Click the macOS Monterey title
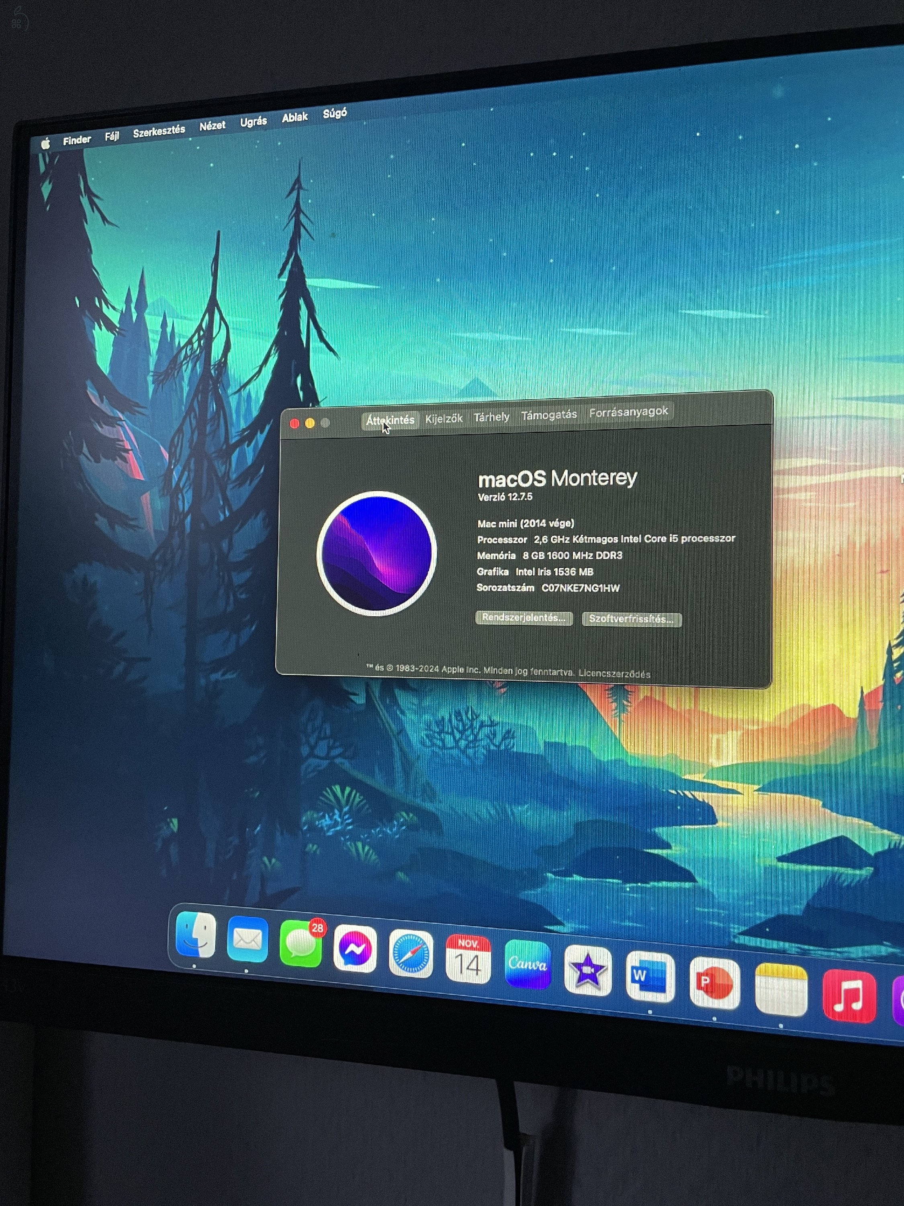 coord(557,478)
